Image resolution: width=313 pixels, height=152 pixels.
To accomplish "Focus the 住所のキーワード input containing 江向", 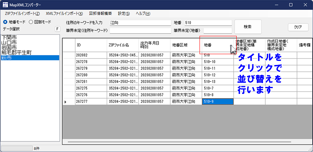I will 140,23.
